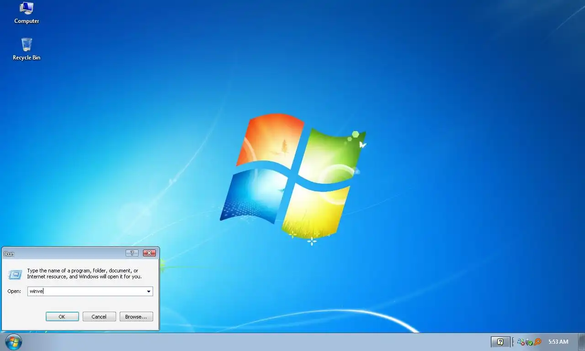This screenshot has width=585, height=351.
Task: Close the Run dialog with red X
Action: coord(149,253)
